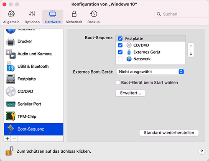Close the configuration window with the red button
The image size is (209, 161).
pyautogui.click(x=5, y=5)
